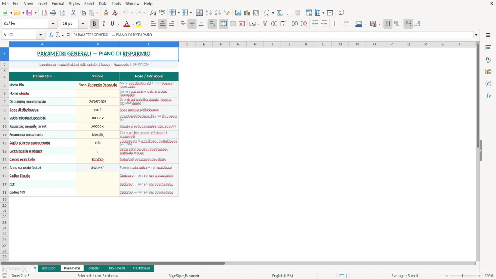The height and width of the screenshot is (279, 496).
Task: Open the Sheet menu
Action: (x=89, y=3)
